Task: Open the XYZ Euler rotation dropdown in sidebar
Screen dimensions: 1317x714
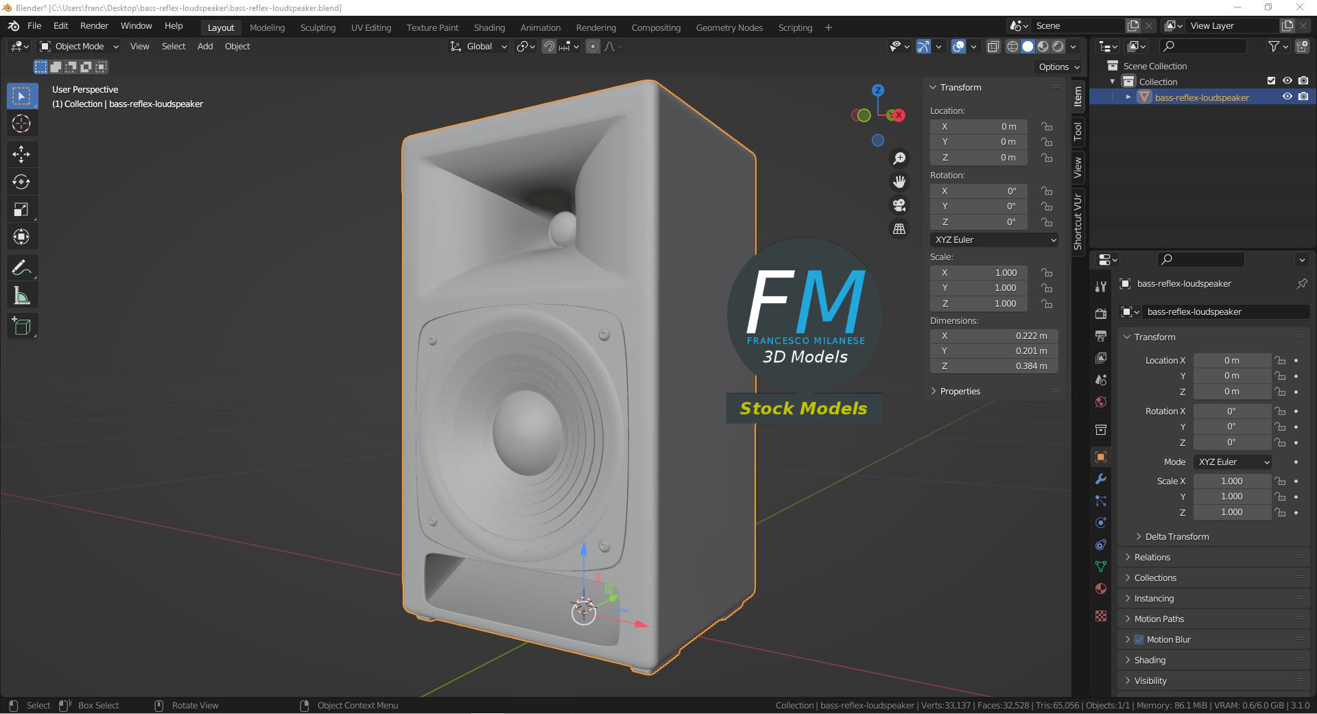Action: tap(995, 239)
